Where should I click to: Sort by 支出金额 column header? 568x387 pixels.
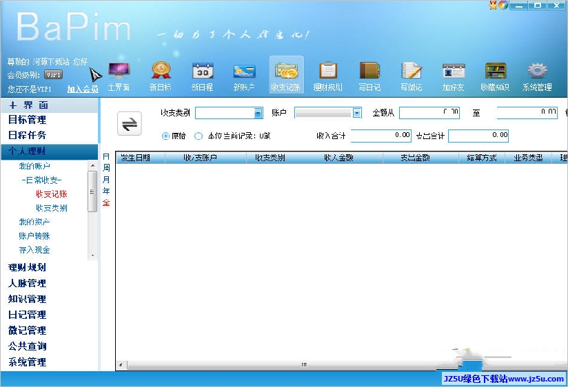(420, 158)
